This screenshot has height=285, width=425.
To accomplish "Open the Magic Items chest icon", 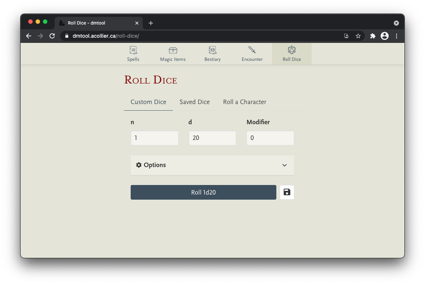I will pyautogui.click(x=173, y=50).
